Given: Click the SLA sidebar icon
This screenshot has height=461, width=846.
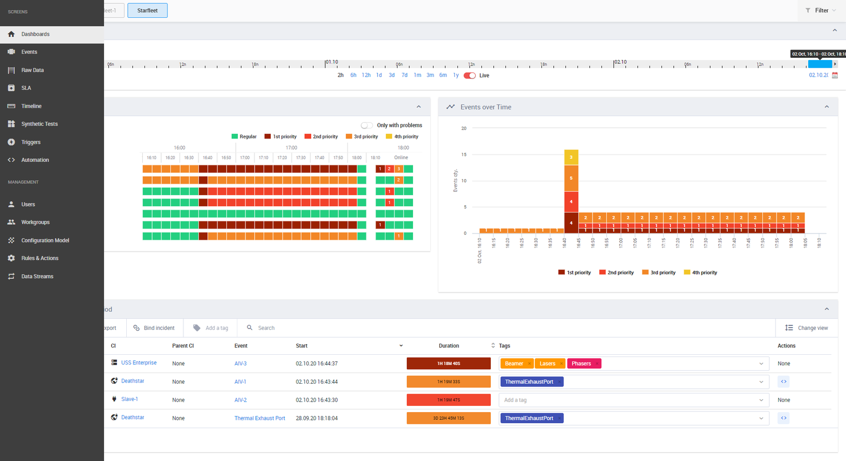Looking at the screenshot, I should point(11,88).
